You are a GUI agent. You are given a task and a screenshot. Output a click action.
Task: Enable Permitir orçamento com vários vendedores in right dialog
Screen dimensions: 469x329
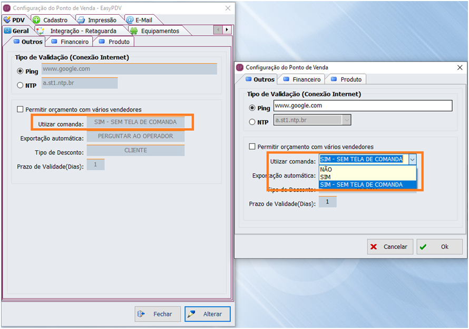[x=252, y=147]
